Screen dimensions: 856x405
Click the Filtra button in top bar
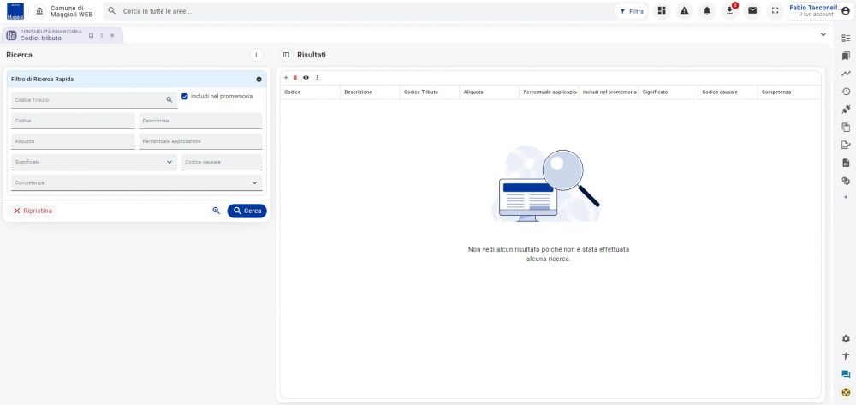[x=632, y=11]
